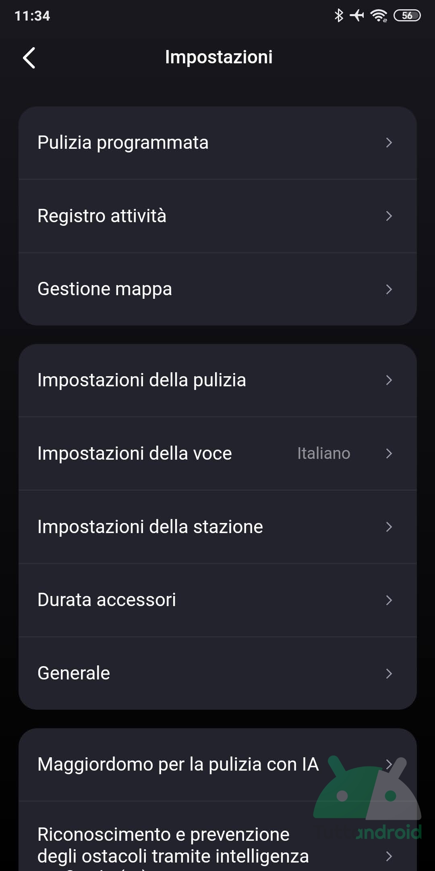This screenshot has width=435, height=871.
Task: Open Riconoscimento e prevenzione degli ostacoli
Action: click(173, 845)
